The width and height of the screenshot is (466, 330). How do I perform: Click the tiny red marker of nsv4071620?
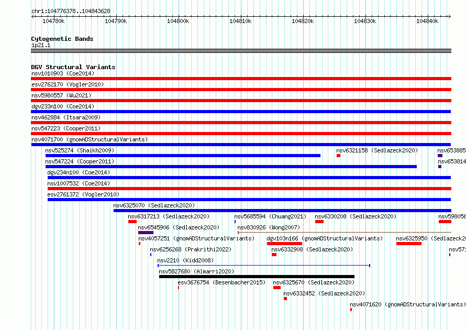pos(351,310)
